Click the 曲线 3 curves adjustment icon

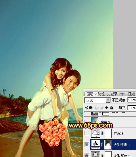click(x=96, y=133)
